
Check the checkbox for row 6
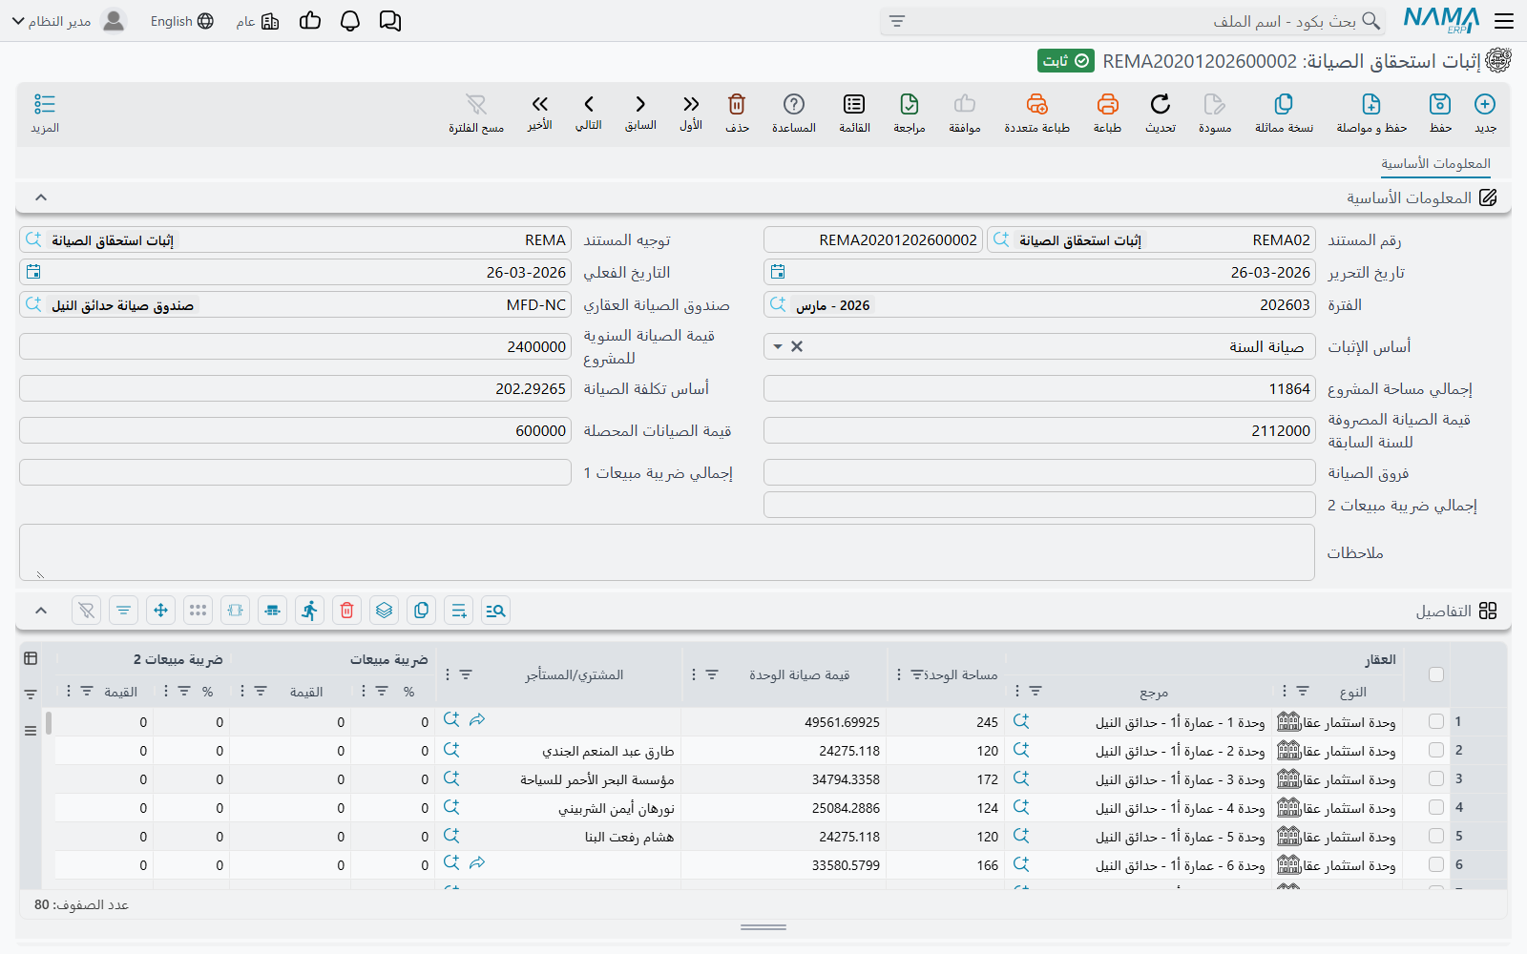tap(1436, 864)
